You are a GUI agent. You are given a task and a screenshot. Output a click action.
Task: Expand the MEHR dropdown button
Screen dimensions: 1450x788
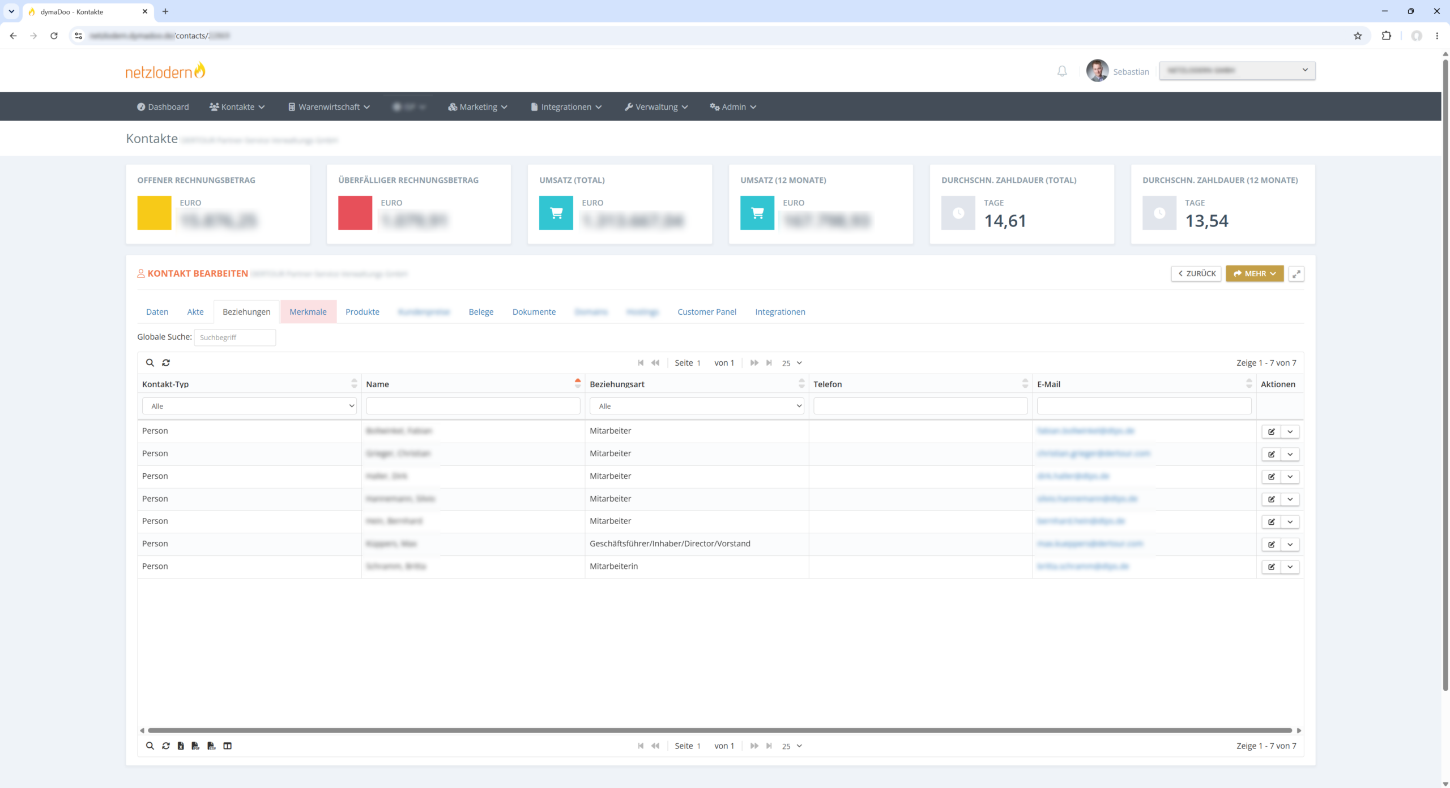tap(1255, 274)
